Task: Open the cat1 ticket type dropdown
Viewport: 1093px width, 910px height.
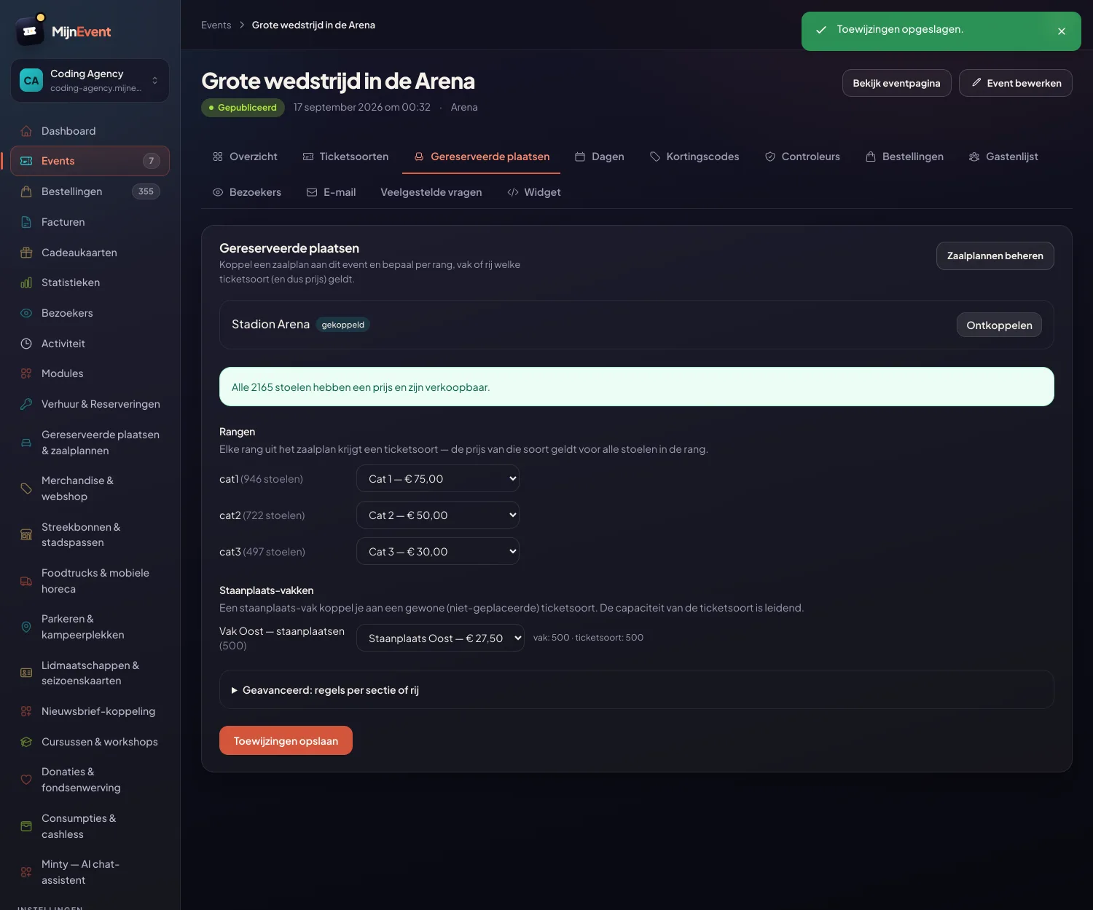Action: click(438, 478)
